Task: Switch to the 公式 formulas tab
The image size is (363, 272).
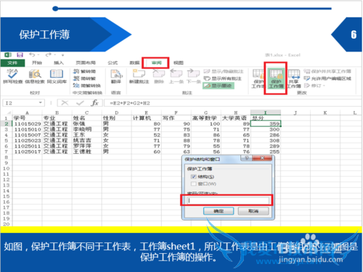Action: (x=113, y=62)
